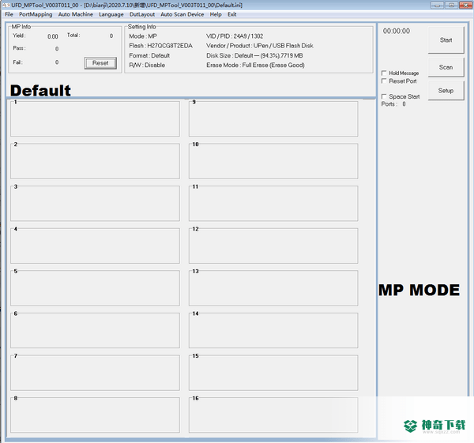Open the Language menu
Image resolution: width=474 pixels, height=443 pixels.
click(x=111, y=14)
